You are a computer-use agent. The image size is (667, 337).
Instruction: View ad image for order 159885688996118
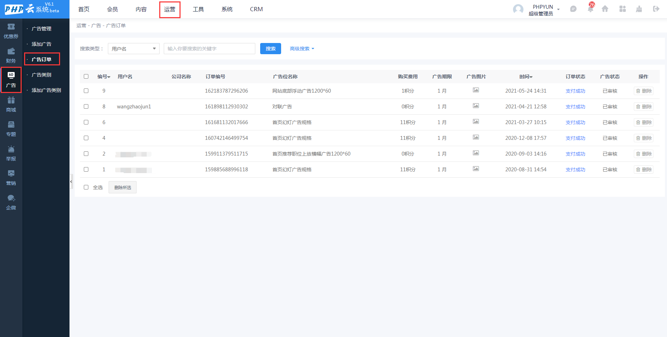(476, 169)
